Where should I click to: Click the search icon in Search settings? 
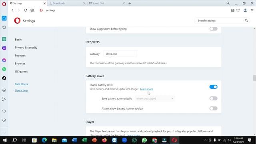coord(246,20)
